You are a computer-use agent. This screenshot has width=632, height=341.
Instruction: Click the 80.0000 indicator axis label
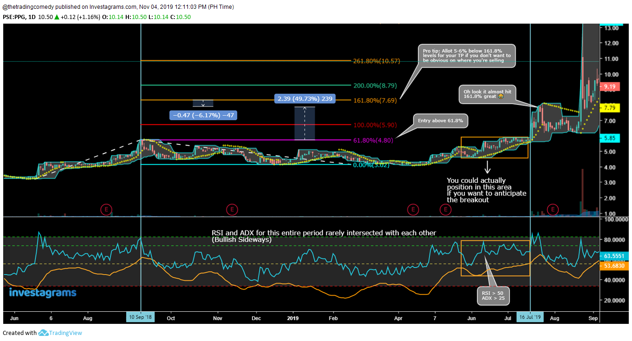[614, 240]
